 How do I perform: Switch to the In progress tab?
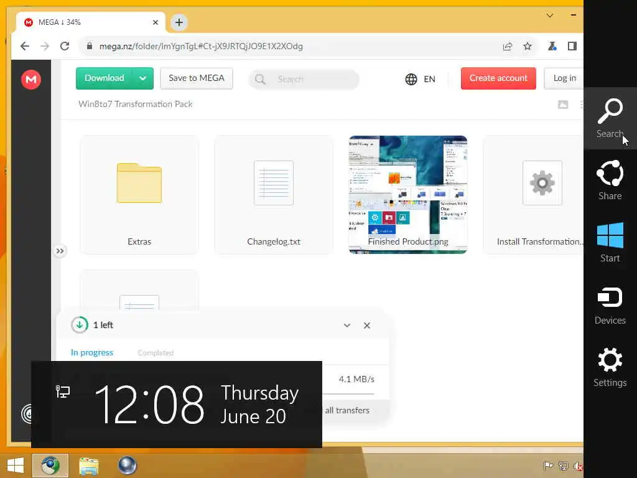(92, 352)
